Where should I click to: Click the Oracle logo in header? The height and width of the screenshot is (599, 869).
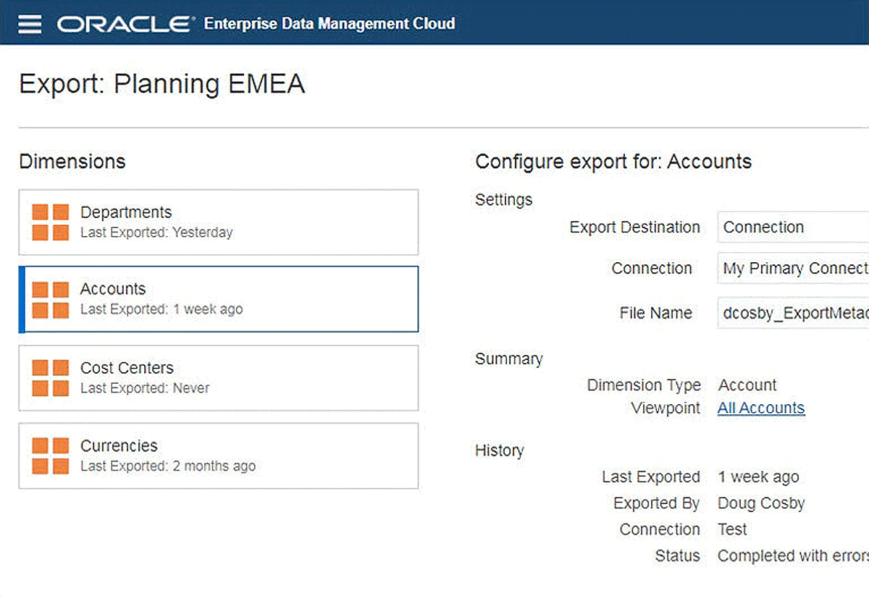125,23
